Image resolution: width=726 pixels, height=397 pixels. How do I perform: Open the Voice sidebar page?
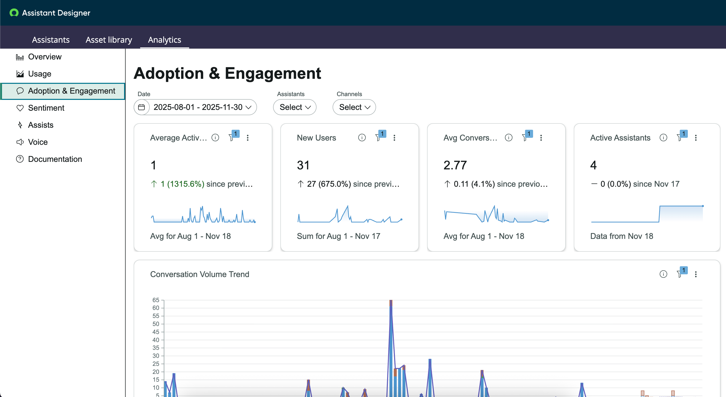(63, 142)
